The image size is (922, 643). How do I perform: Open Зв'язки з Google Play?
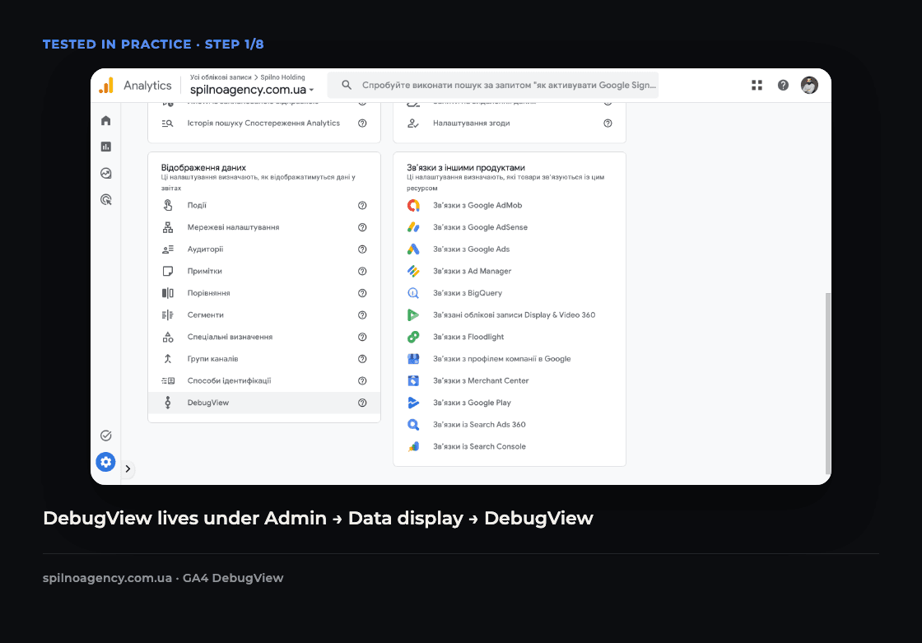click(510, 403)
